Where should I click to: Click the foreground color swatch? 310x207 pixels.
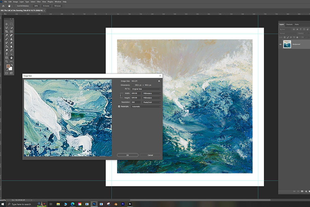(8, 66)
